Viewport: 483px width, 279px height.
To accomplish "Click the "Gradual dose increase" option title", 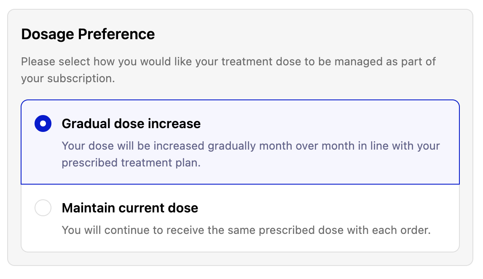I will [x=131, y=124].
